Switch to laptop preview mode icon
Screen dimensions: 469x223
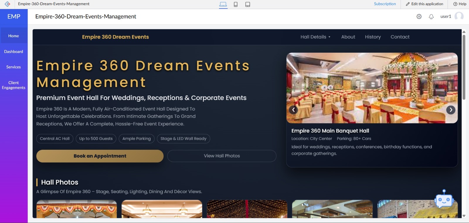223,4
